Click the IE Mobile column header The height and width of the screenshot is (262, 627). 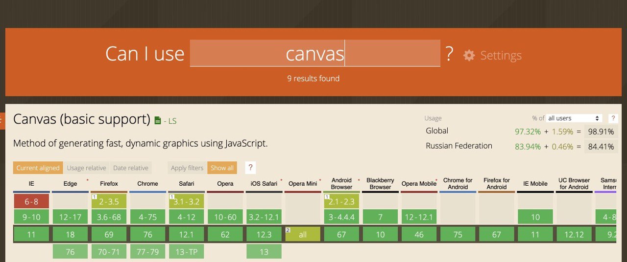click(x=535, y=184)
